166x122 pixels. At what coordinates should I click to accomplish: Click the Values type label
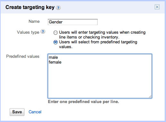tap(28, 32)
